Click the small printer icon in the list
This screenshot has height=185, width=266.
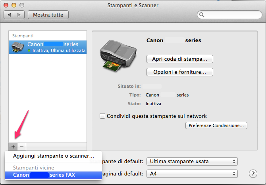click(17, 47)
